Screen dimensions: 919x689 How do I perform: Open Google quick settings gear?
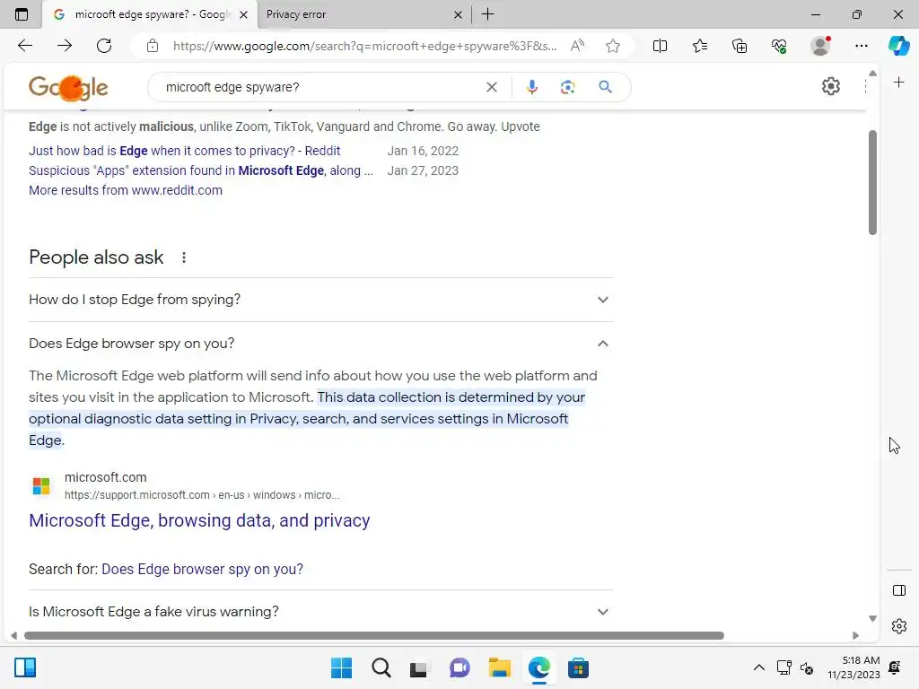pos(830,87)
